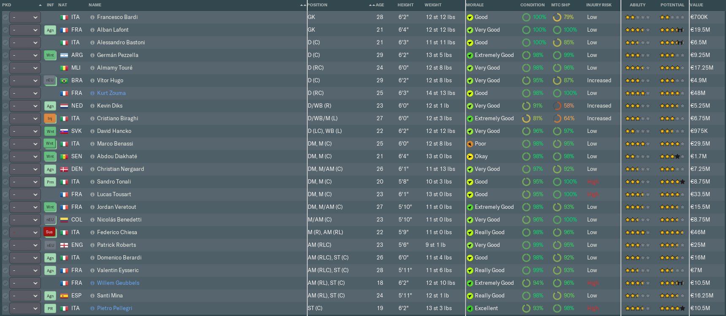Open the picked dropdown for Santi Mina
The image size is (726, 316).
coord(25,296)
